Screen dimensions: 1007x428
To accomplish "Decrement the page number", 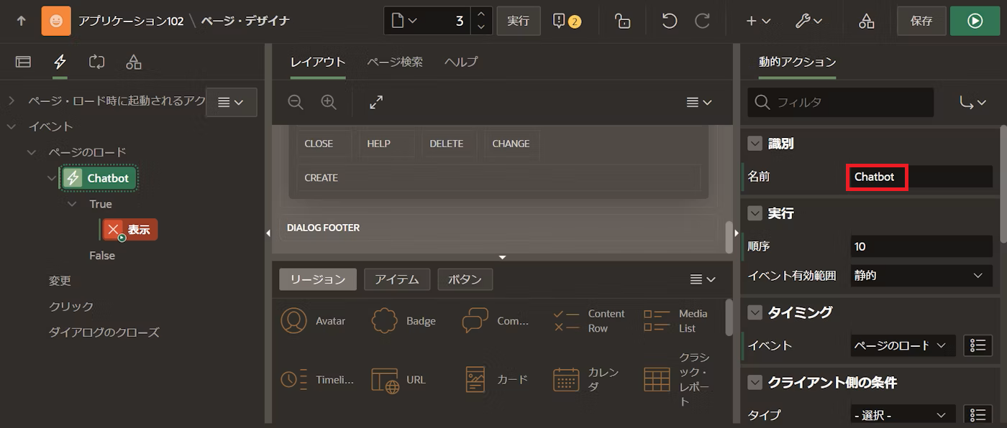I will point(481,27).
